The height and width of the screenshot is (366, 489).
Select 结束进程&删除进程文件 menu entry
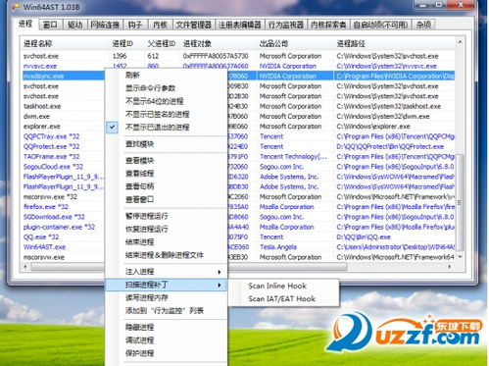point(165,255)
